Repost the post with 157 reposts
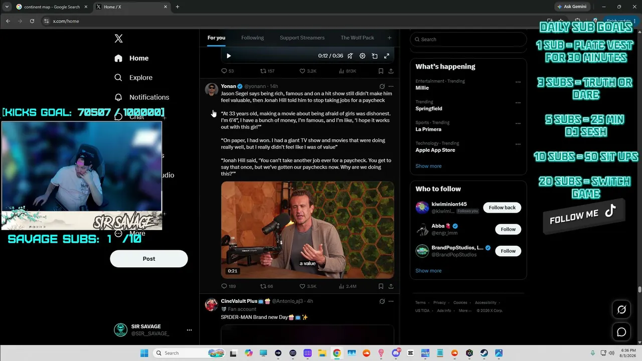The width and height of the screenshot is (642, 361). 267,71
